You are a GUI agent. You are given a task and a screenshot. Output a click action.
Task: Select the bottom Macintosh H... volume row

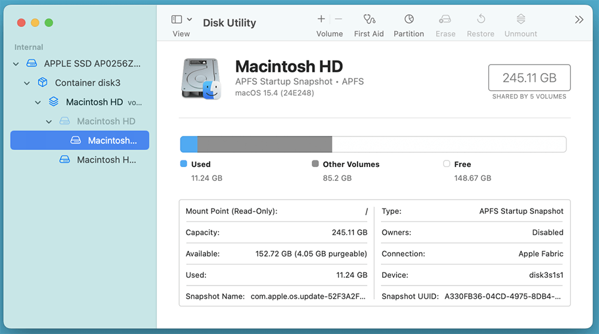[80, 160]
